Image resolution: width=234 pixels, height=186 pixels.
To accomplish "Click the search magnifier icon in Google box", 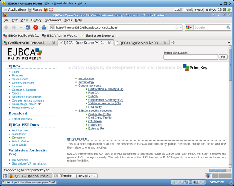I will tap(228, 28).
